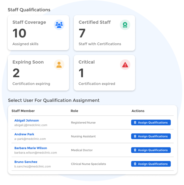The height and width of the screenshot is (185, 184).
Task: Click the red warning triangle icon on Critical card
Action: (x=125, y=64)
